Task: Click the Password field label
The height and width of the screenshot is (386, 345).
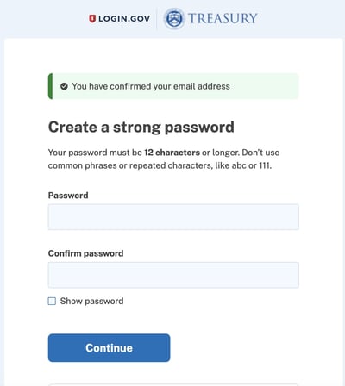Action: 68,196
